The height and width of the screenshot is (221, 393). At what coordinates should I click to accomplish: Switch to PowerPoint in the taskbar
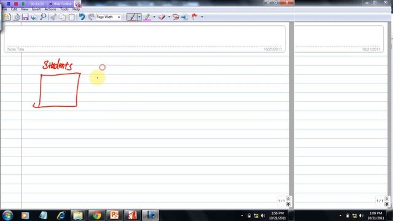[x=114, y=215]
